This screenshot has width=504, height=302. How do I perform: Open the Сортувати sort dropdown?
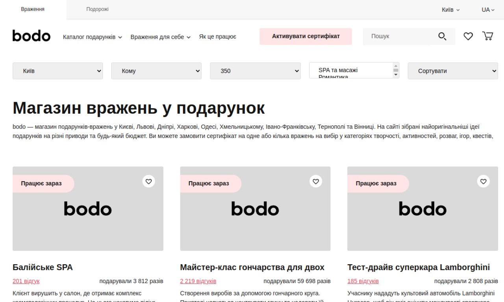tap(453, 71)
